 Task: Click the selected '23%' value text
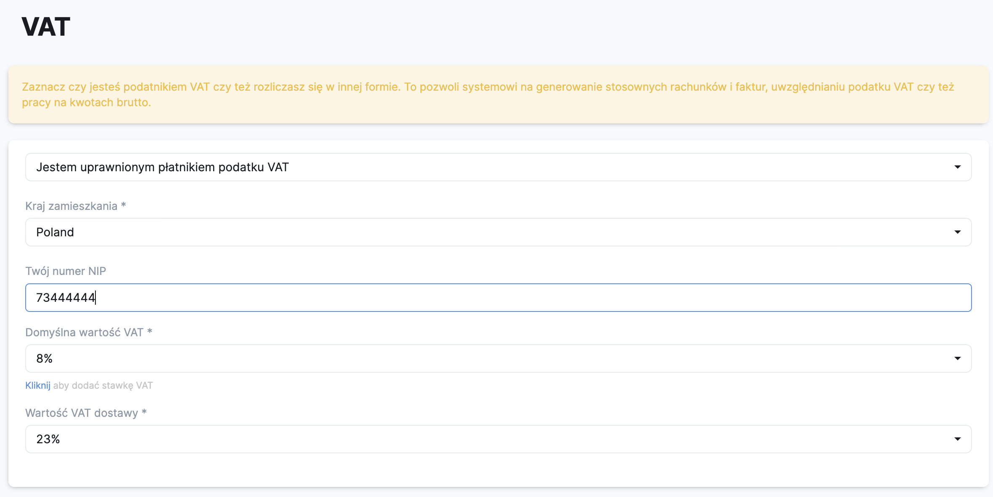(x=48, y=439)
